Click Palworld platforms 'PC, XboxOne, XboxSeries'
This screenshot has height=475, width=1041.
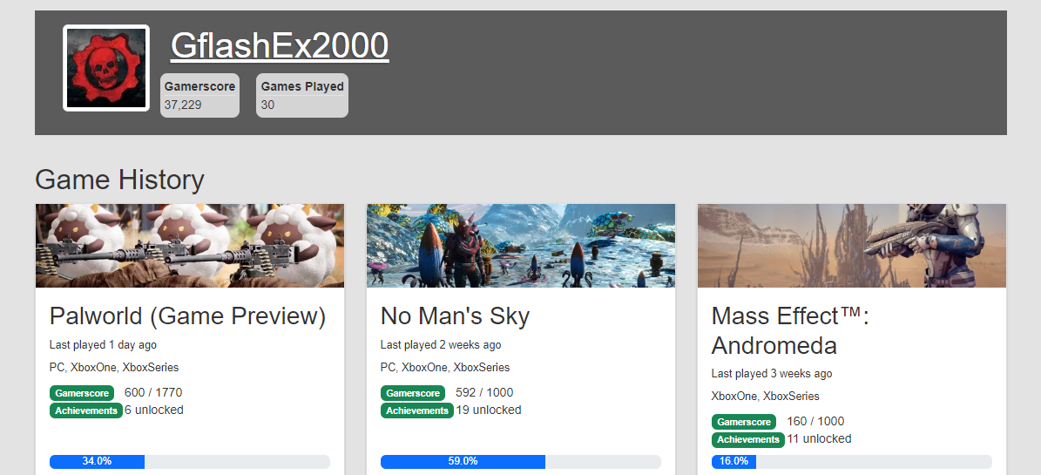pyautogui.click(x=113, y=368)
